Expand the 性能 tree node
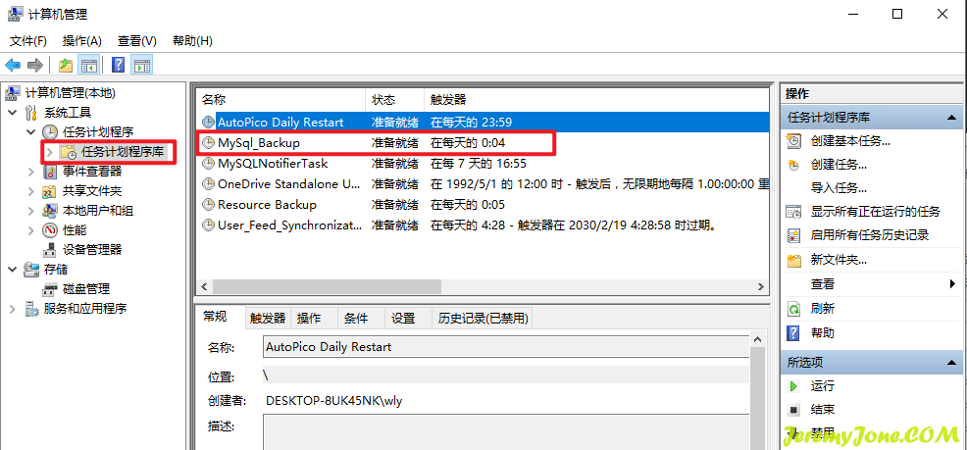 tap(30, 230)
